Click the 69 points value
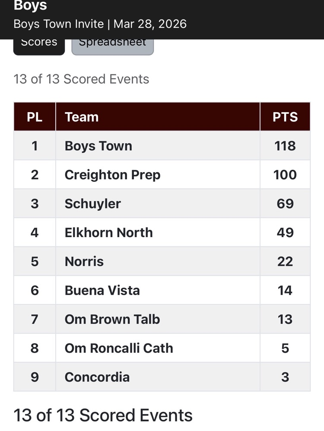Screen dimensions: 324x431 (285, 203)
